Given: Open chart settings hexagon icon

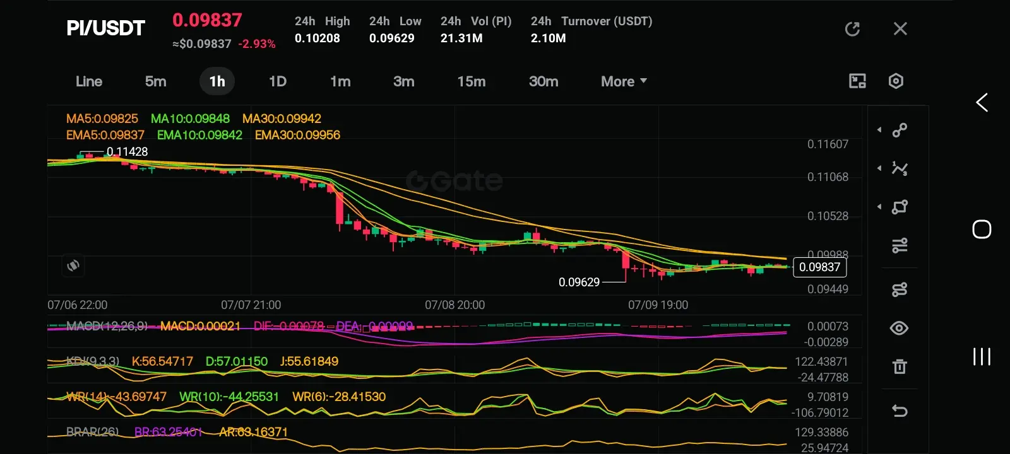Looking at the screenshot, I should tap(896, 81).
